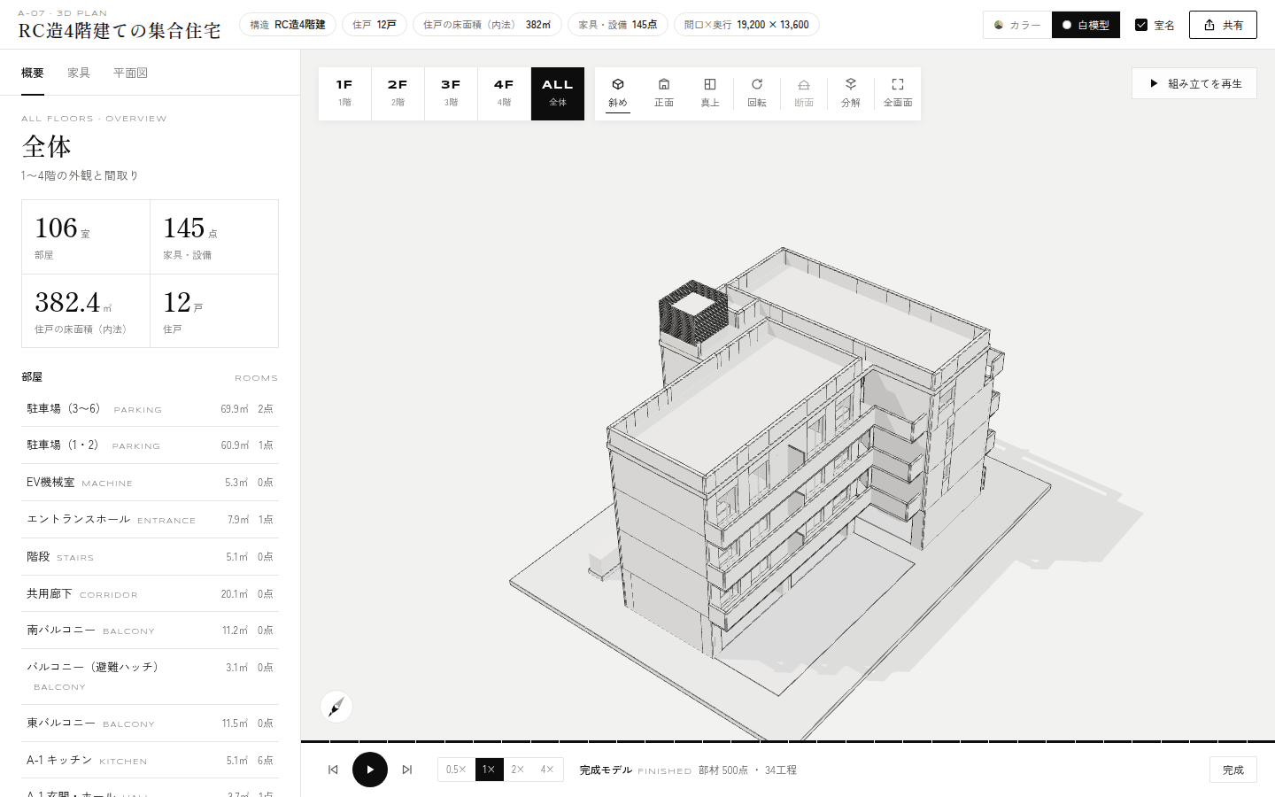
Task: Select EV機械室 room row
Action: pyautogui.click(x=150, y=483)
